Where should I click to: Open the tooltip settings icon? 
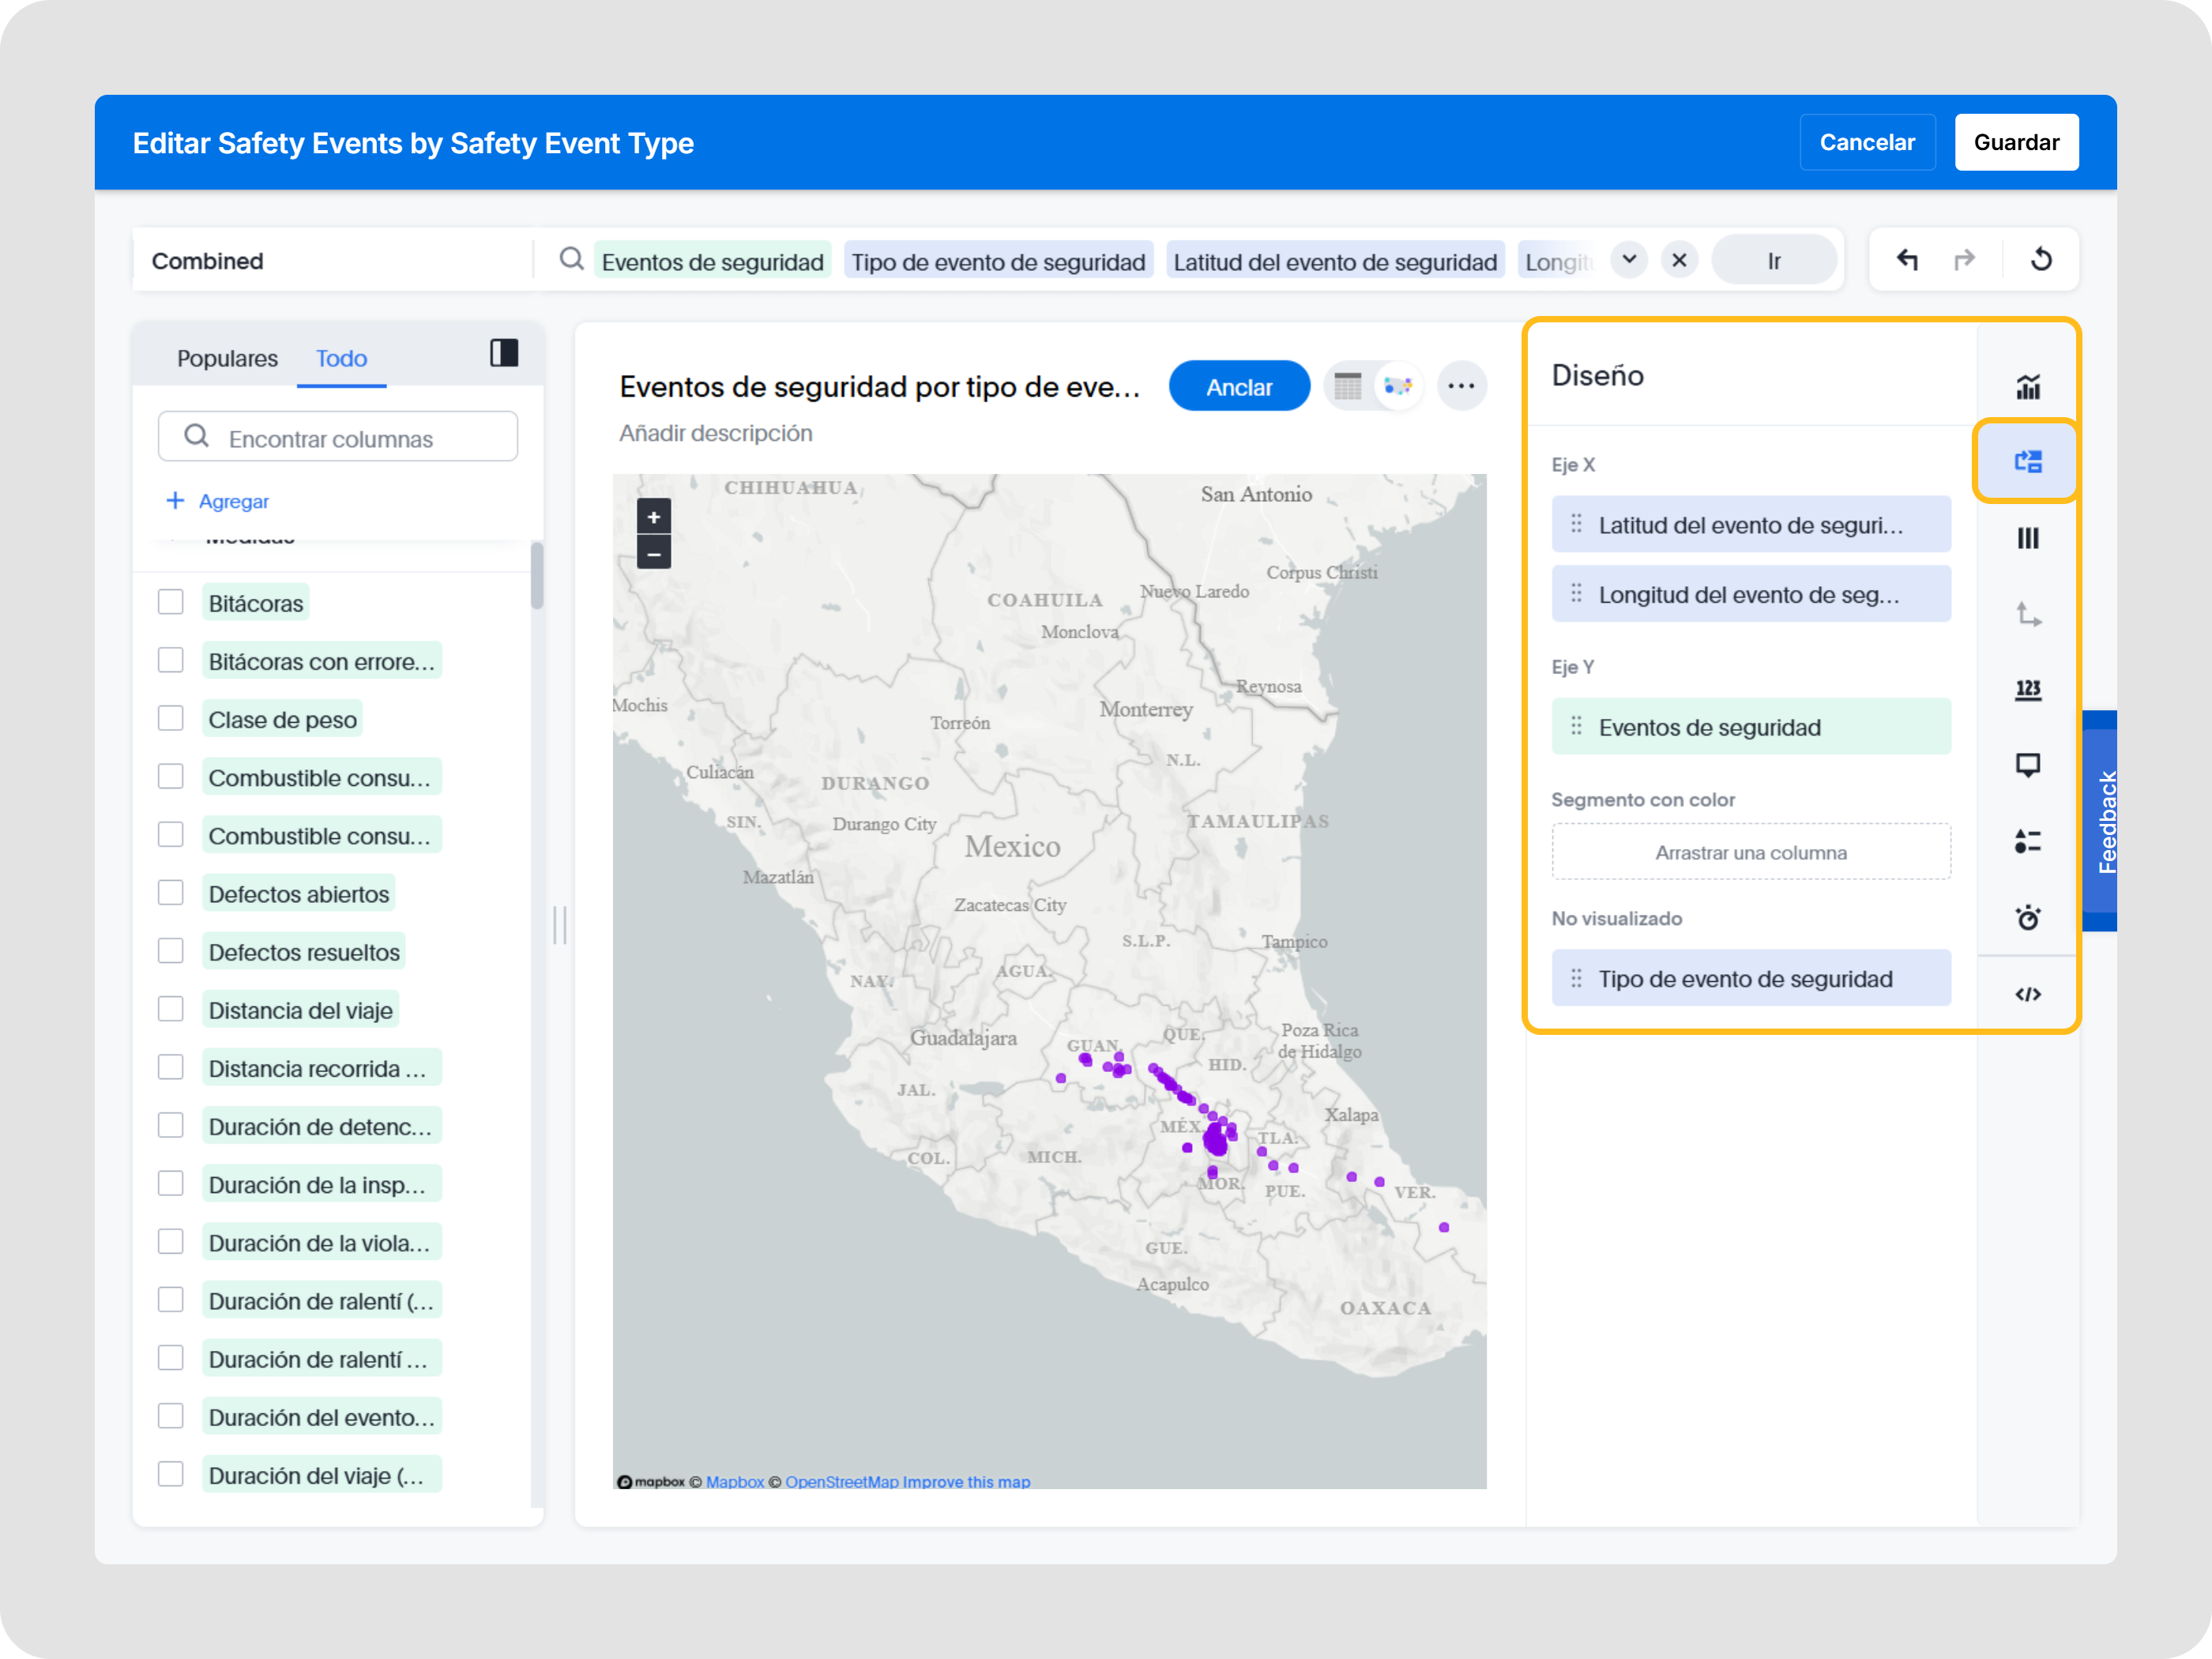coord(2027,766)
